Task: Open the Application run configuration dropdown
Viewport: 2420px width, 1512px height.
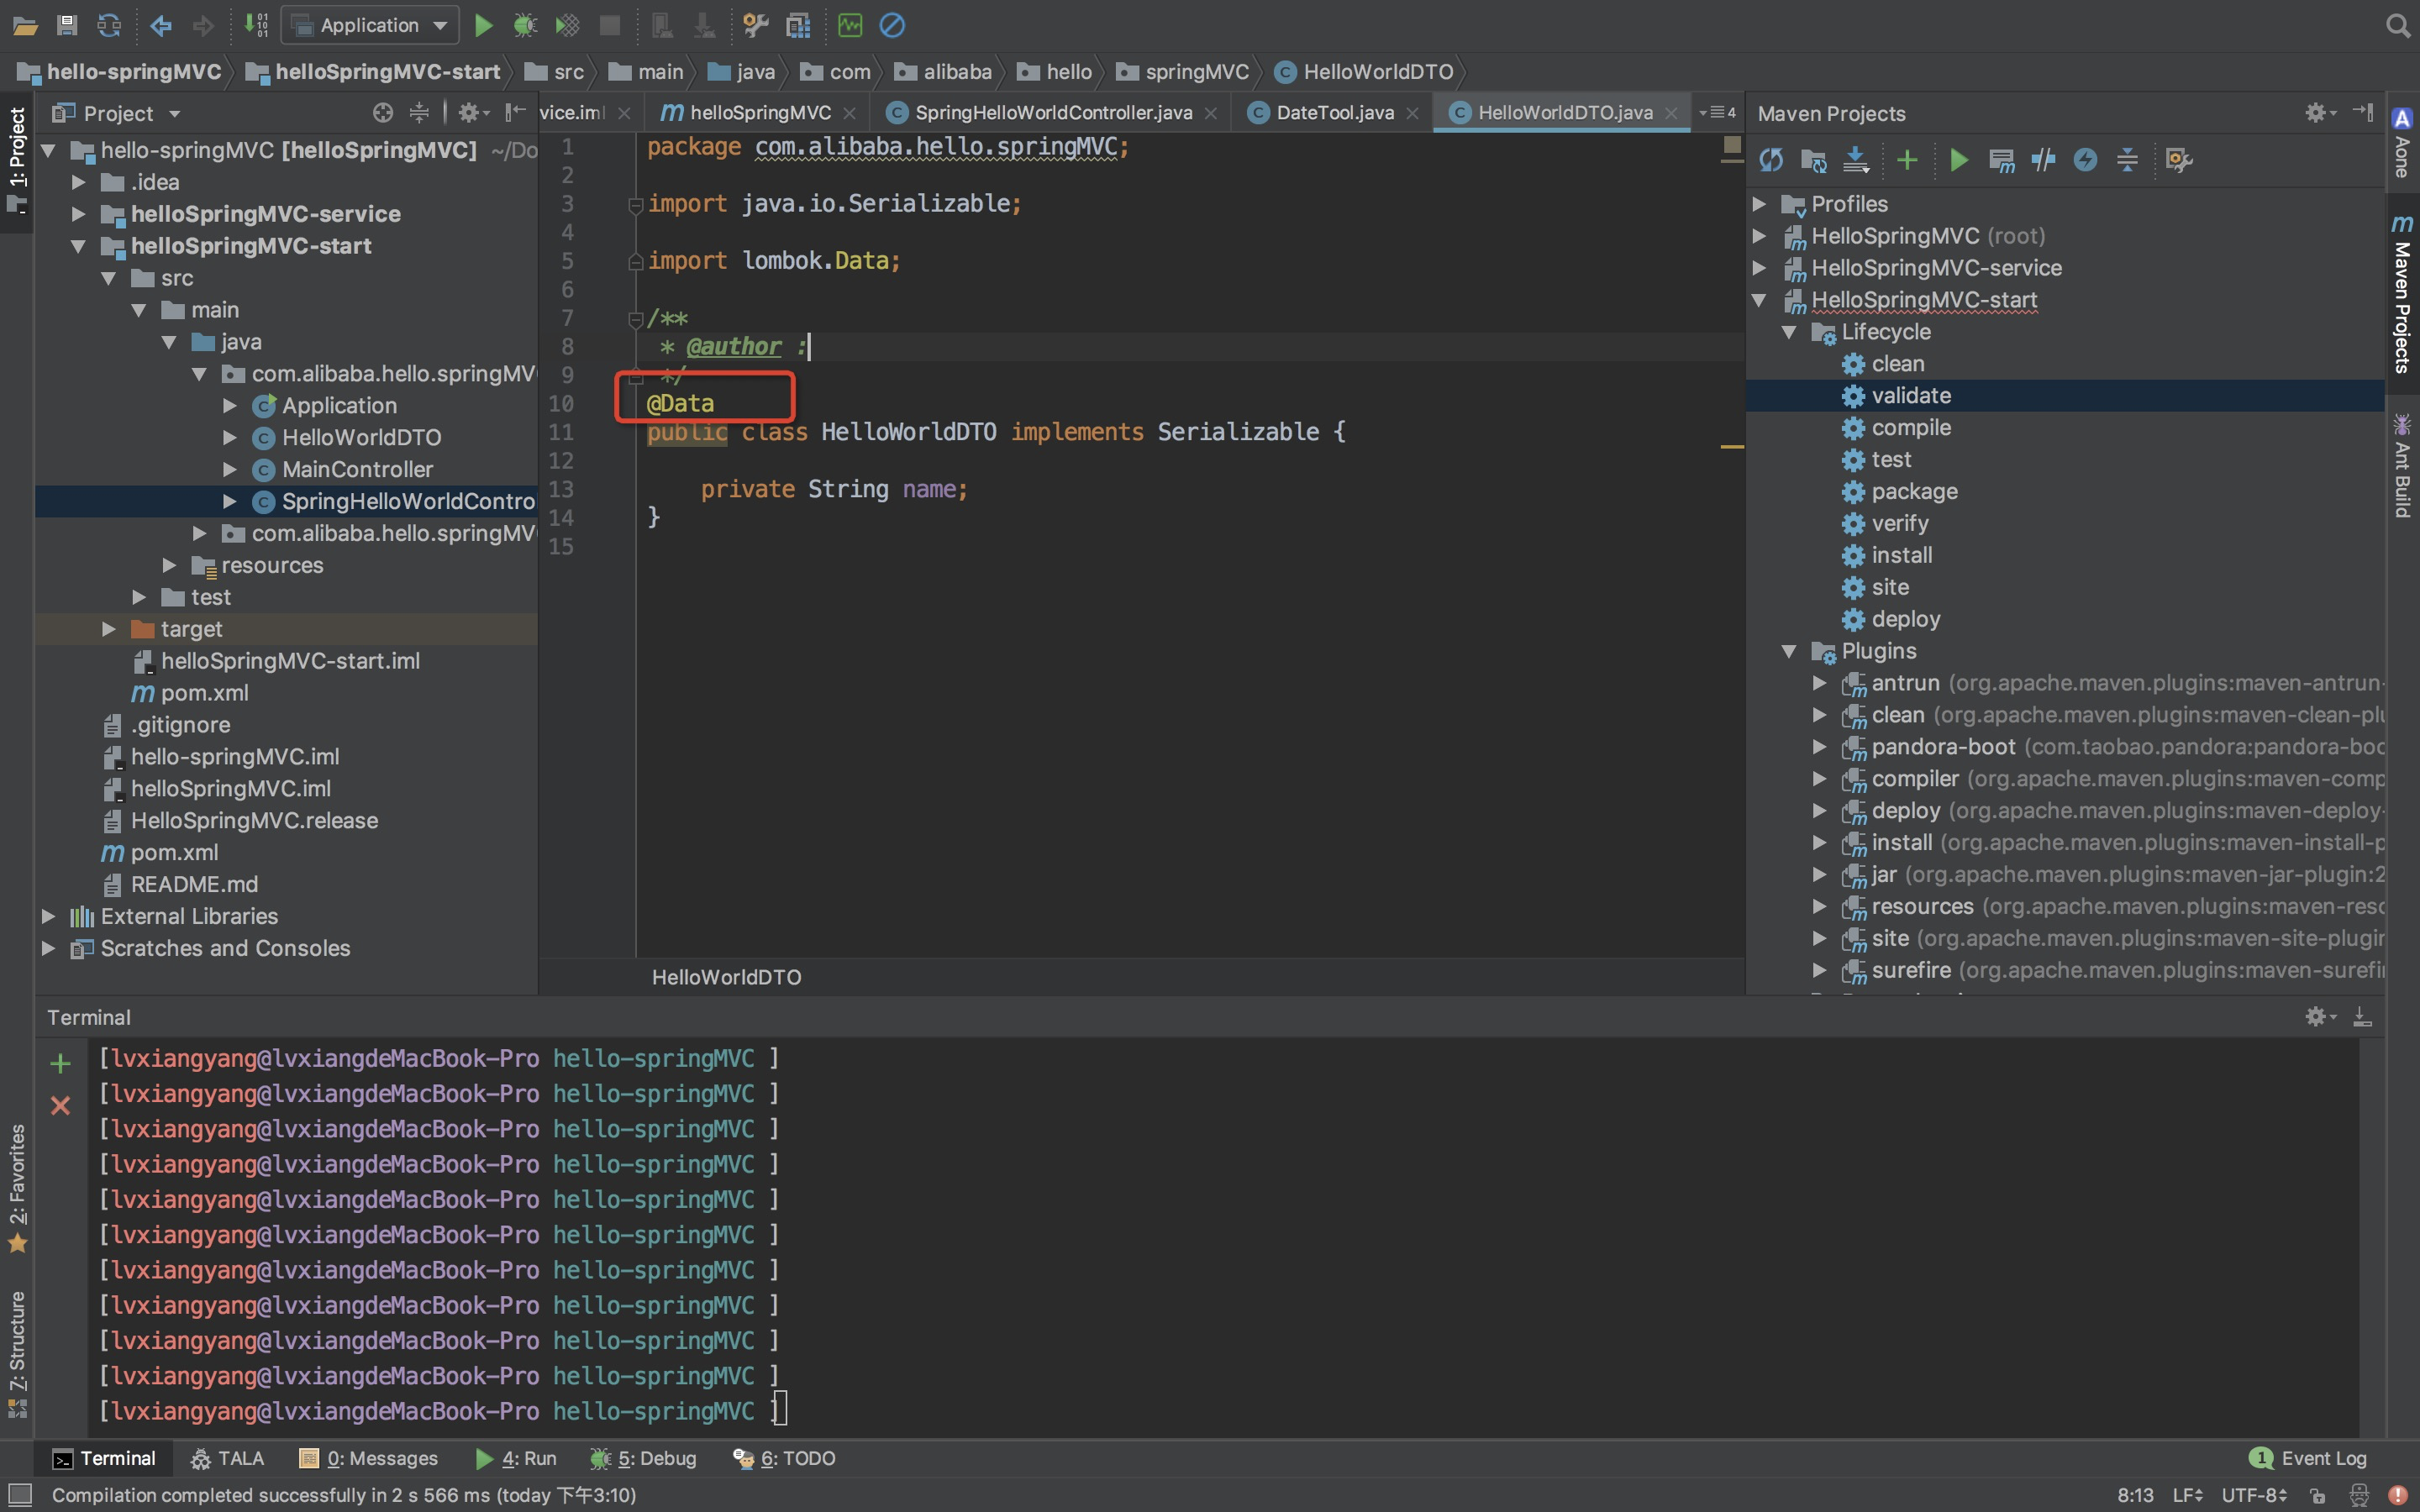Action: point(370,25)
